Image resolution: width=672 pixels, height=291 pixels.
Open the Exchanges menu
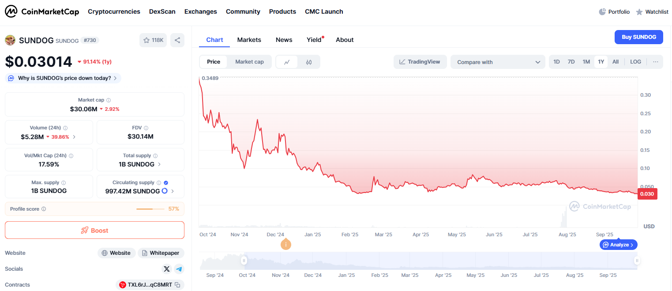[x=200, y=11]
